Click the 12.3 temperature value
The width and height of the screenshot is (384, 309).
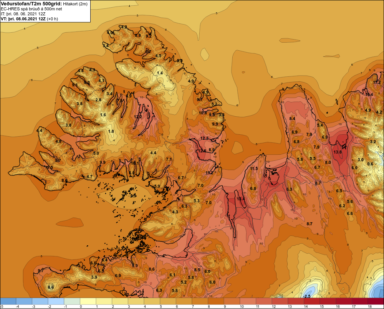(204, 138)
